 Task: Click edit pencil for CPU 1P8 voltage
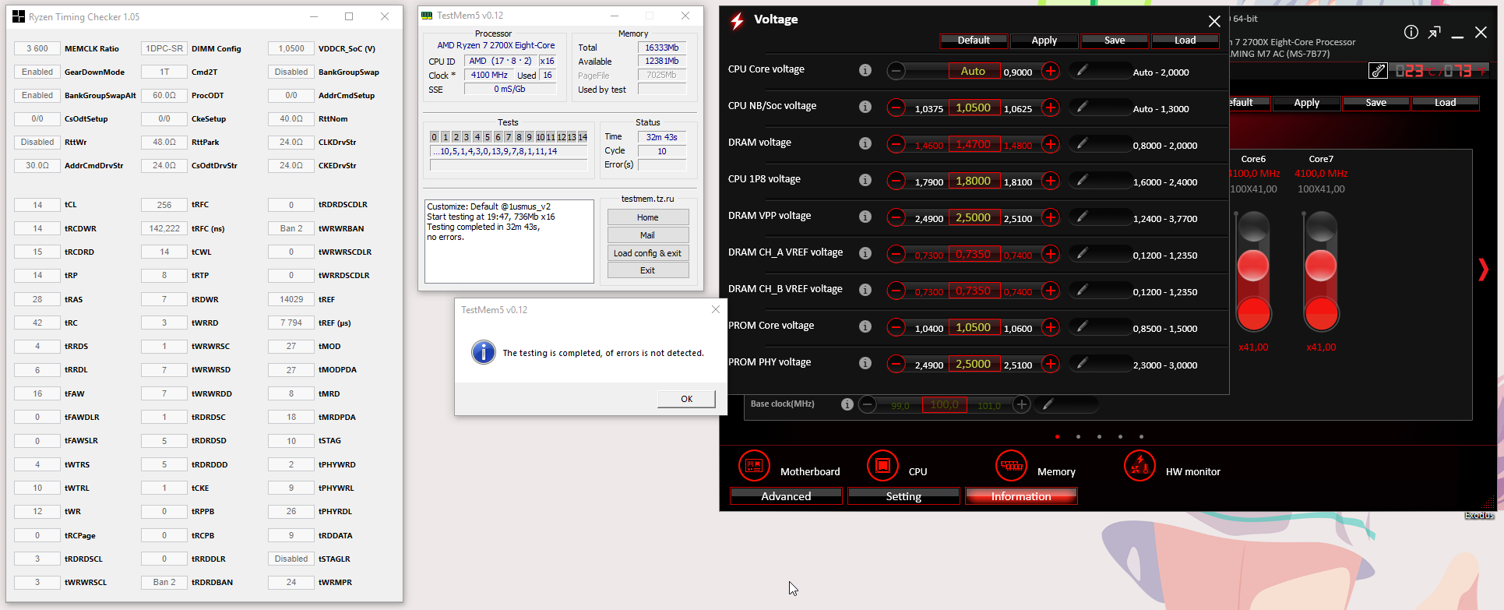(1082, 181)
